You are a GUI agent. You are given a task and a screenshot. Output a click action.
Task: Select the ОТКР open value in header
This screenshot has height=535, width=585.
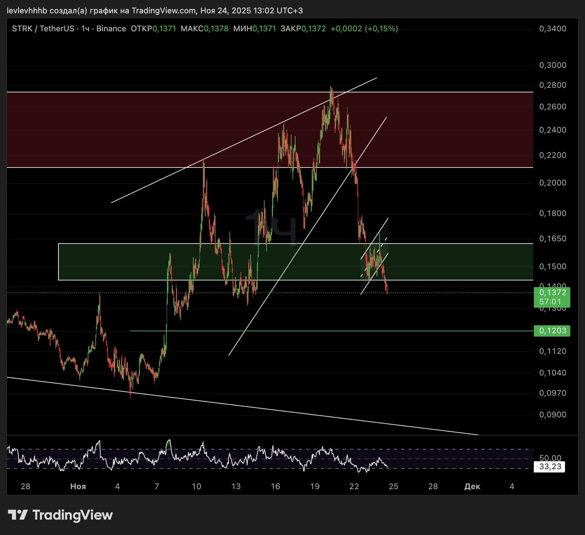point(164,29)
